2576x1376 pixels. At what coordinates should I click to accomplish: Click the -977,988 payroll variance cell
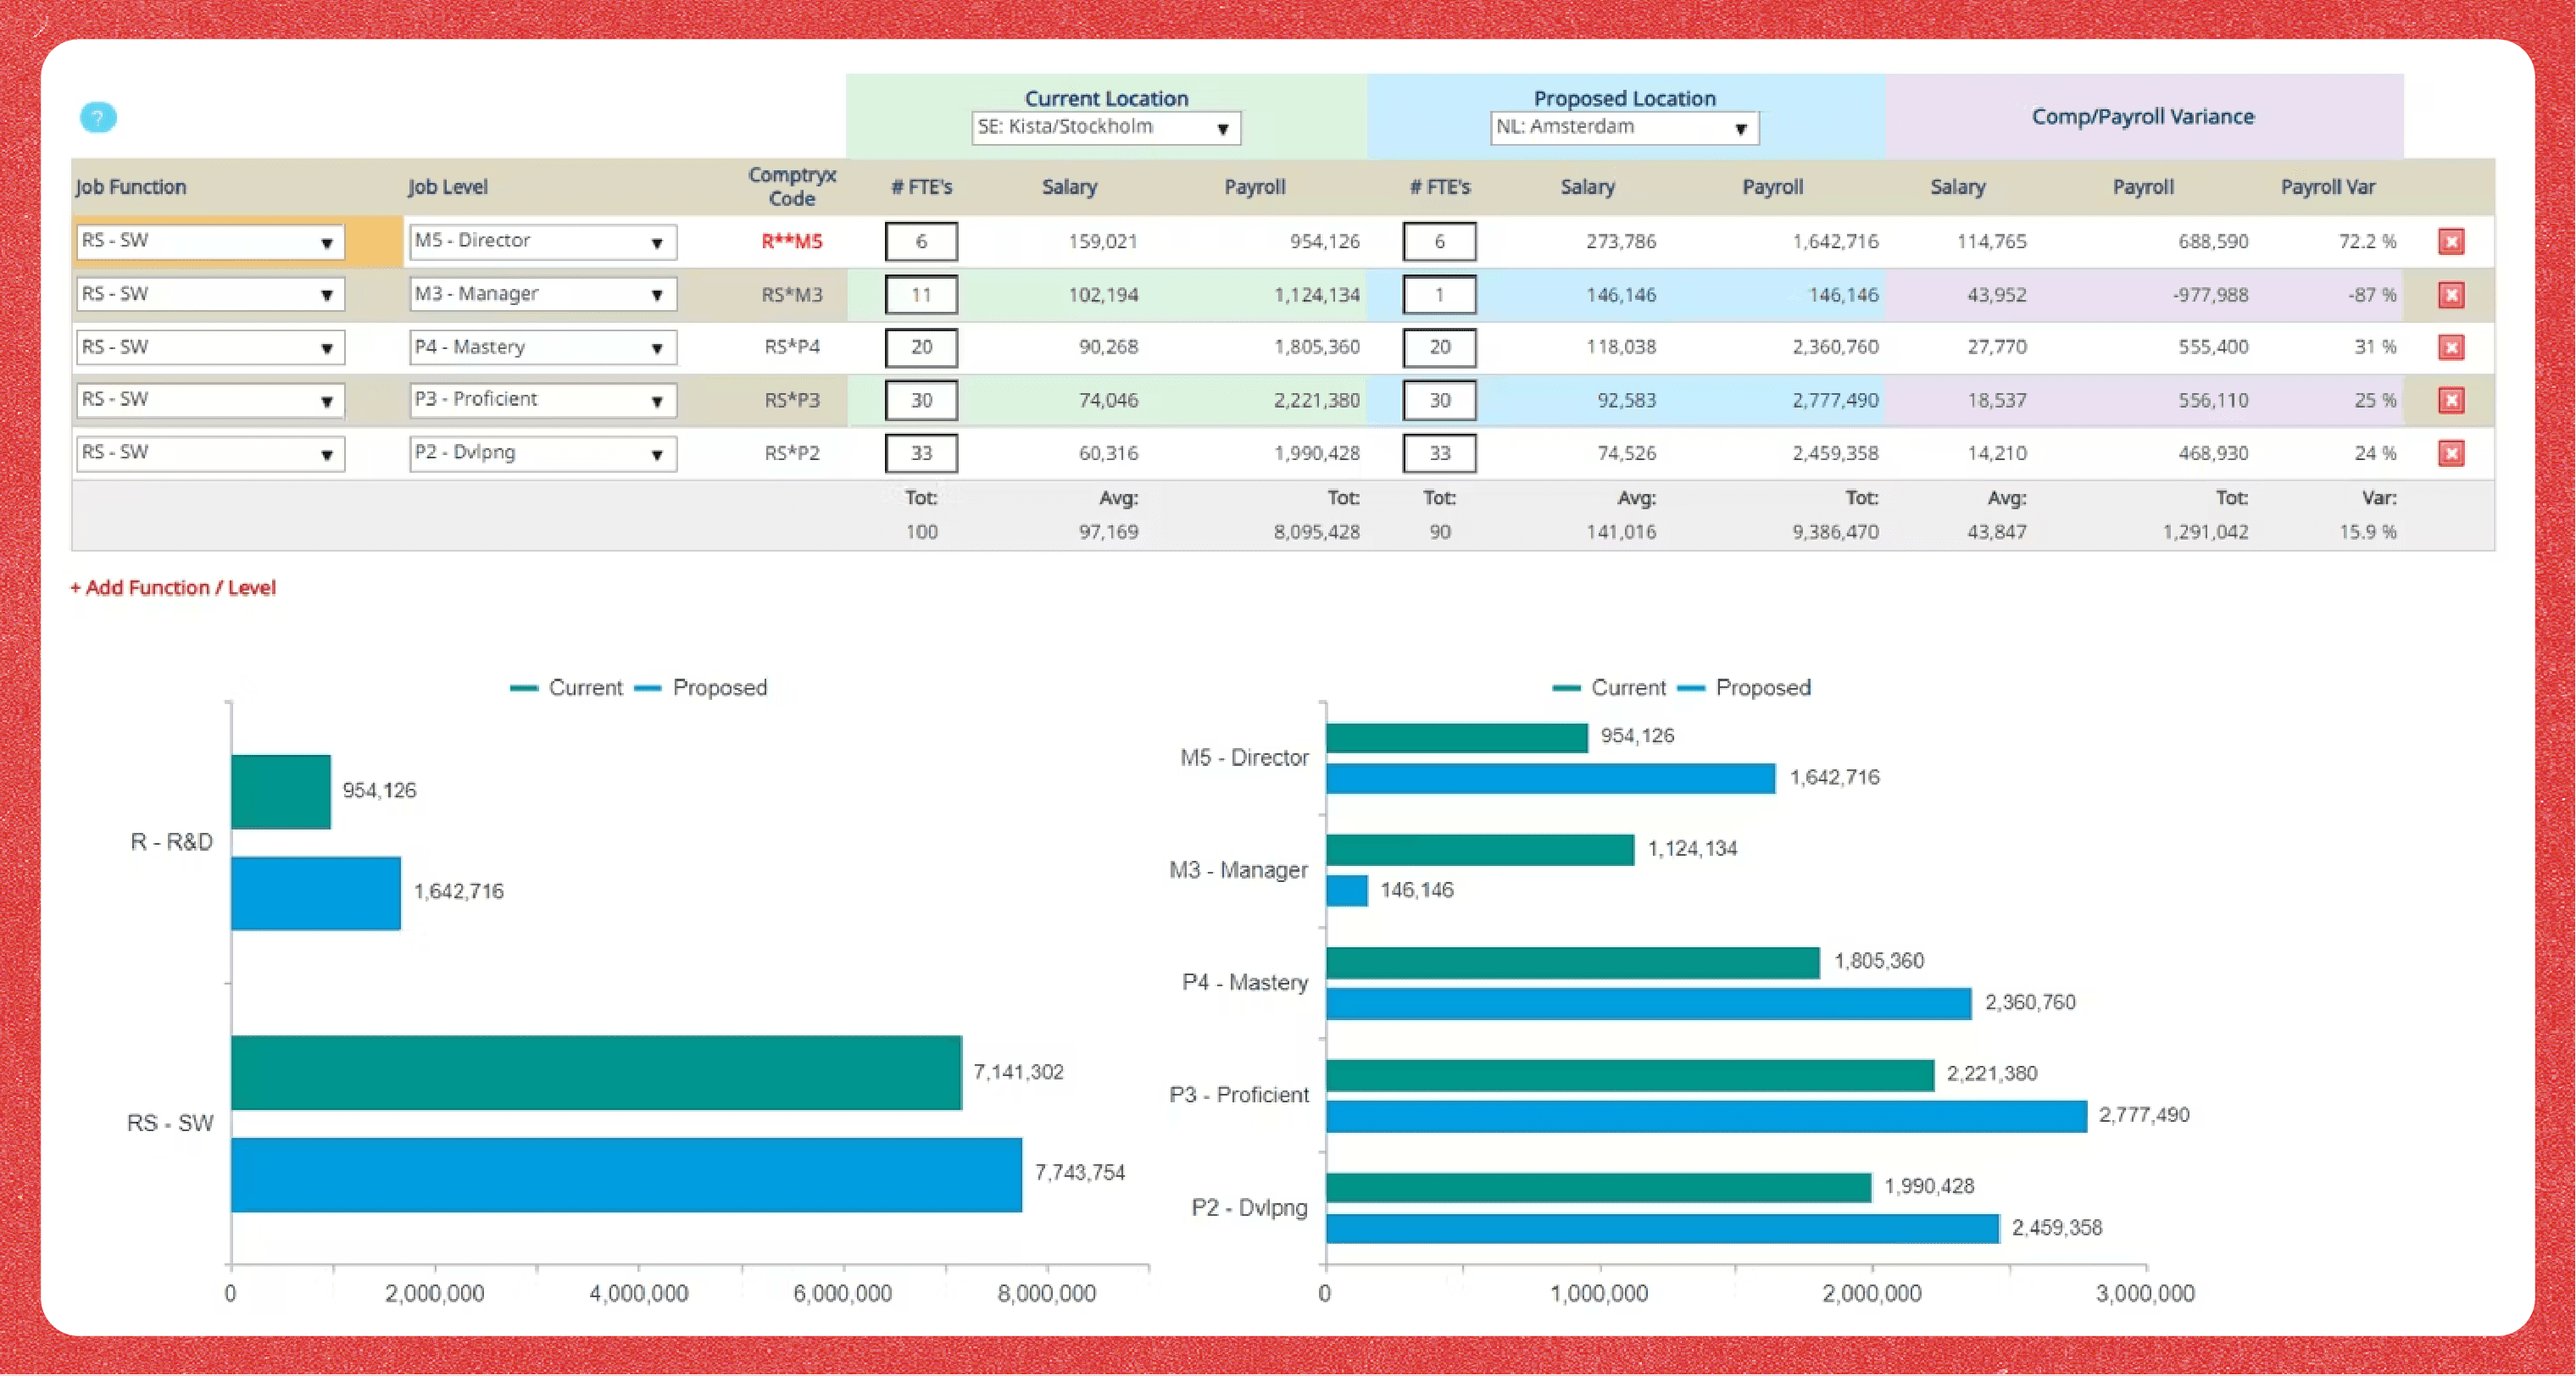(2209, 295)
